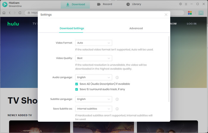Screen dimensions: 208x133
Task: Go back with the left arrow
Action: click(10, 13)
